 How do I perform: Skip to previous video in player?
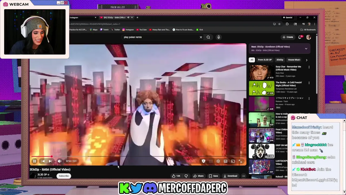43,161
